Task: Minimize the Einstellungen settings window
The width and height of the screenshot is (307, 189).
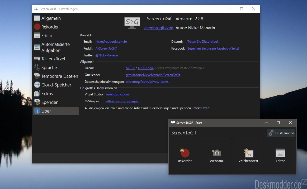Action: [x=230, y=9]
